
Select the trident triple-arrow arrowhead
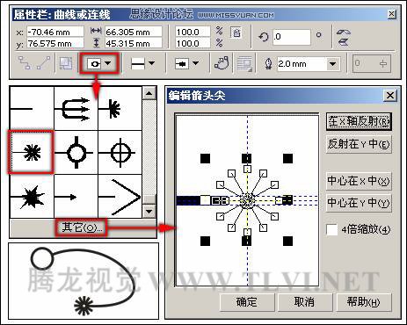[x=76, y=109]
